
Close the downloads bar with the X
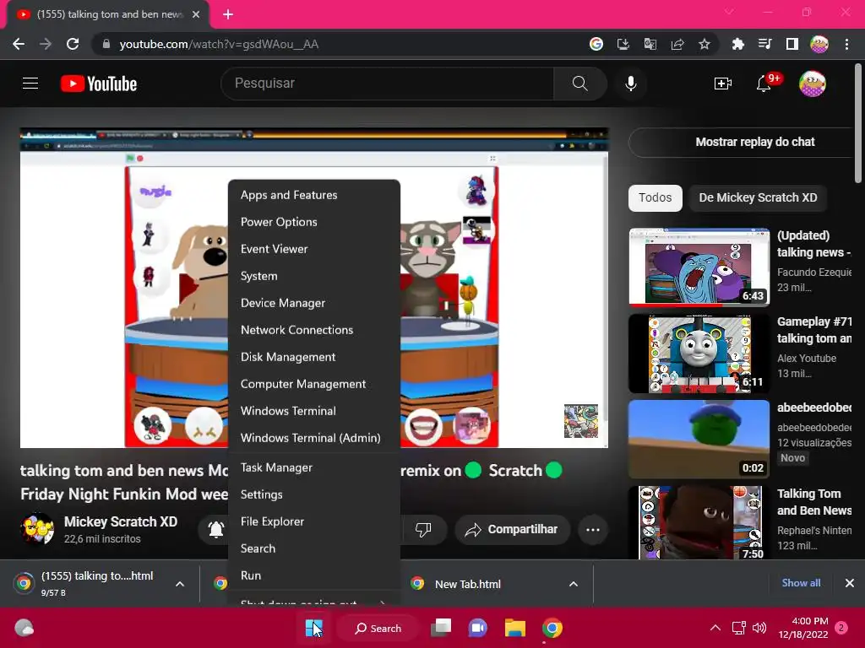pos(850,583)
